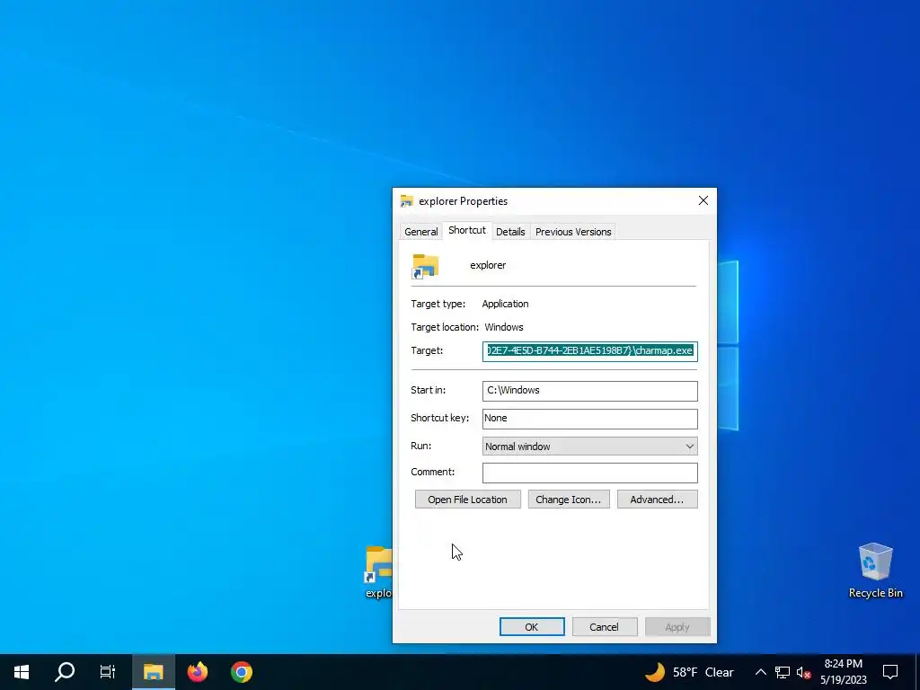Click the explorer shortcut icon inside the Properties dialog
Image resolution: width=920 pixels, height=690 pixels.
coord(425,266)
